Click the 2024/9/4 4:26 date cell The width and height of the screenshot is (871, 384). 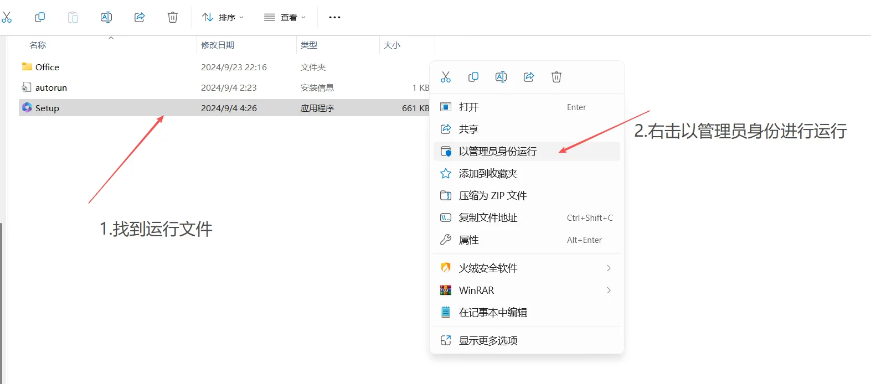coord(229,108)
